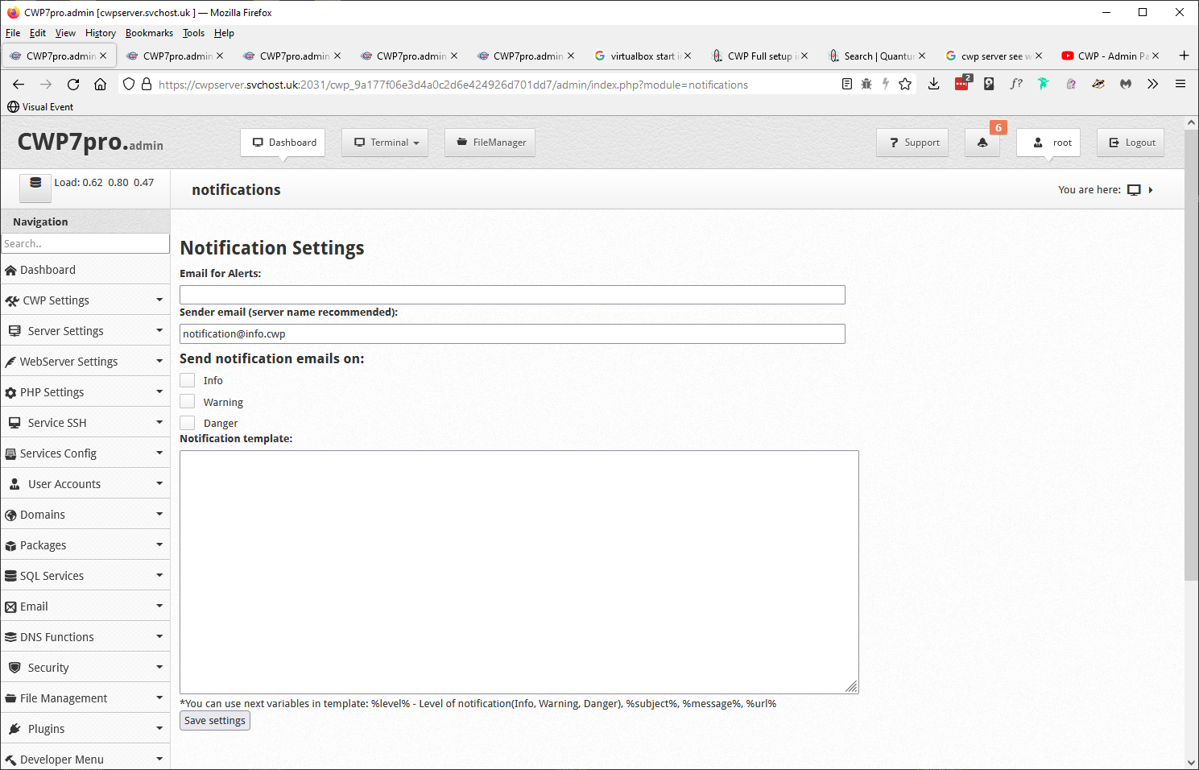Enable the Info notification checkbox

pyautogui.click(x=188, y=380)
